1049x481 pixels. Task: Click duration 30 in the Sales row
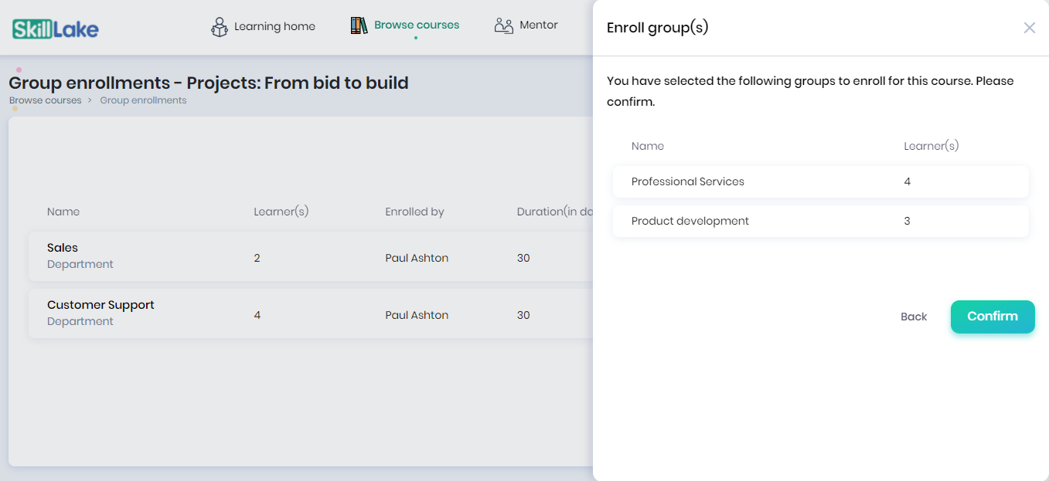click(x=523, y=258)
